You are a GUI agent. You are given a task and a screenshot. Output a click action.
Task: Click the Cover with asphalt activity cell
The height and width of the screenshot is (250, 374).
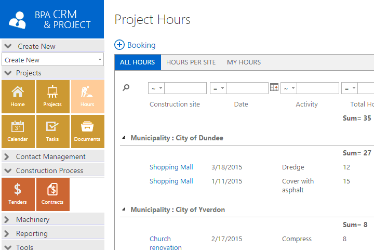pos(298,186)
